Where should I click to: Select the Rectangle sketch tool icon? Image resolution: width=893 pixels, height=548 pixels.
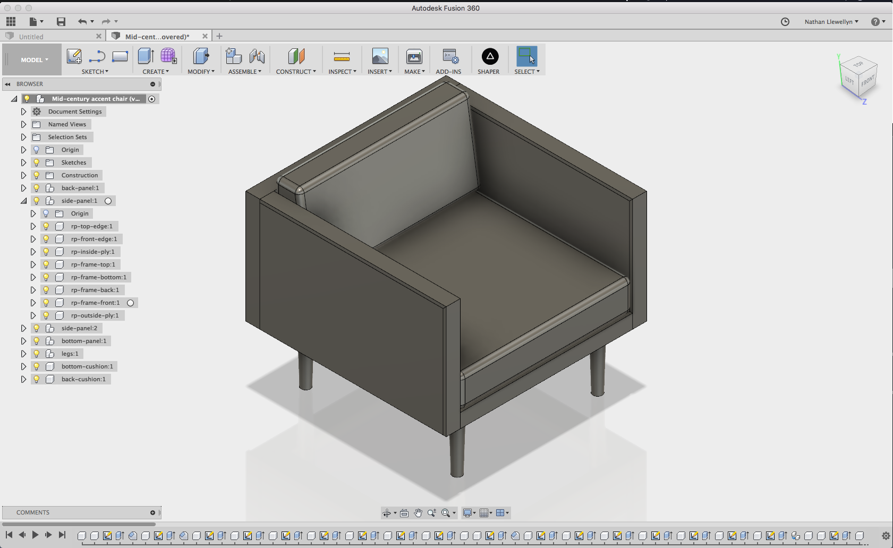[x=120, y=56]
